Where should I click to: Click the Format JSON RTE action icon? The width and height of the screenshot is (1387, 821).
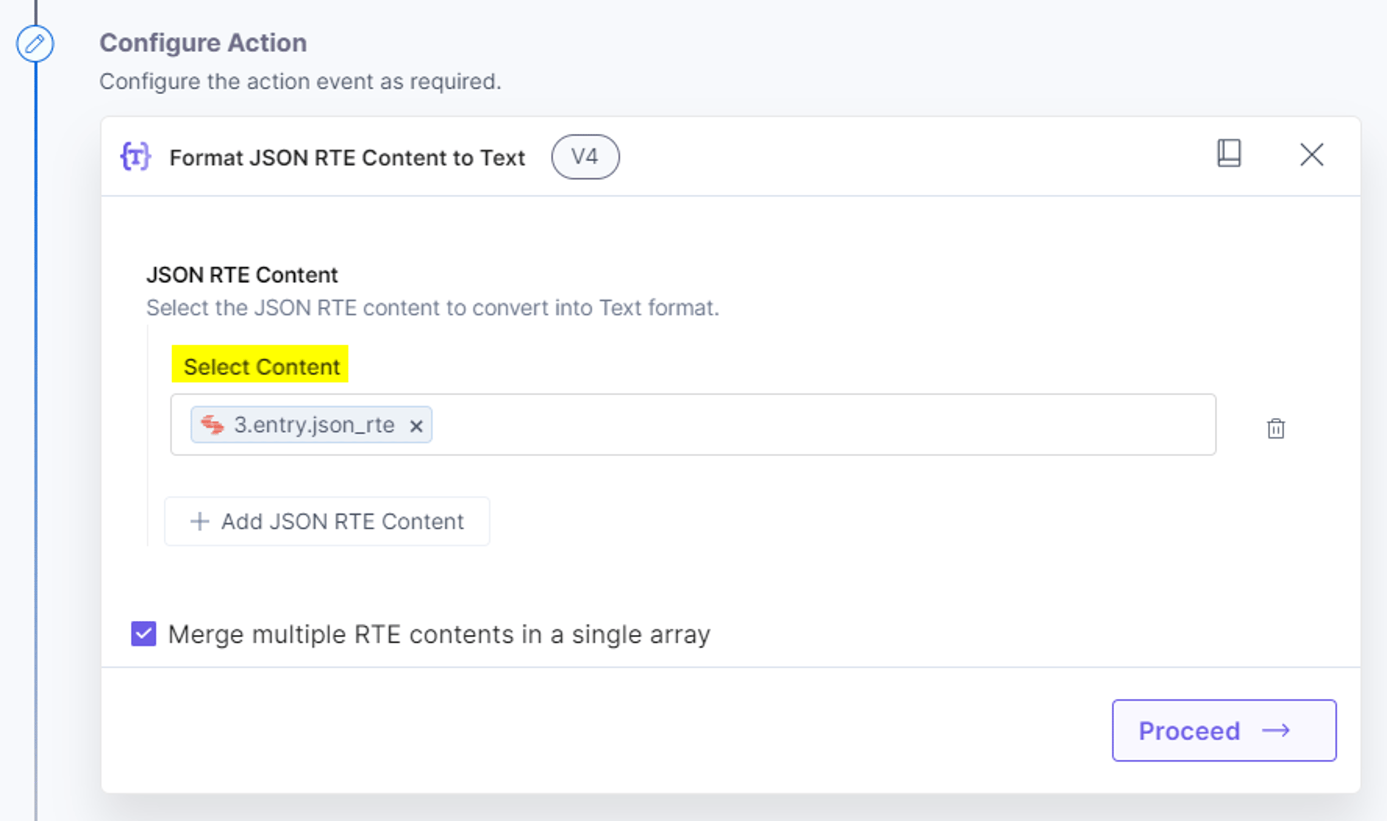pyautogui.click(x=135, y=157)
